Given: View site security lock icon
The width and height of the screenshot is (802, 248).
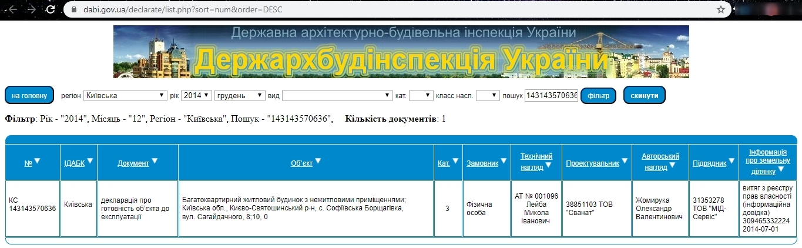Looking at the screenshot, I should pyautogui.click(x=73, y=10).
